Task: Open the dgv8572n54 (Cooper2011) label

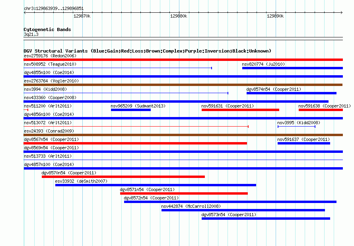Action: coord(151,198)
